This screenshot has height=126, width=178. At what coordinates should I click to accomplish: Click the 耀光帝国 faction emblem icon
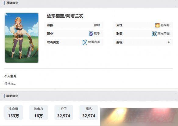[154, 34]
